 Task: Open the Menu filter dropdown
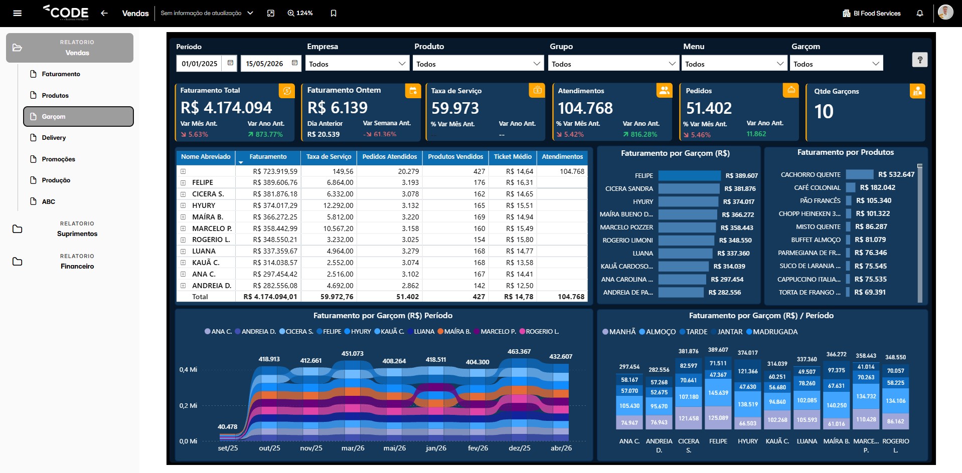coord(734,64)
